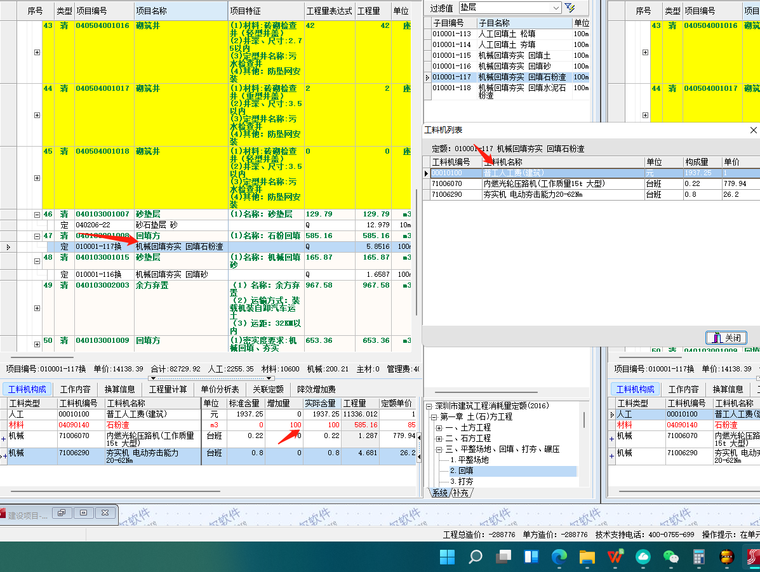Click the 增加量 cell showing 100

coord(284,425)
